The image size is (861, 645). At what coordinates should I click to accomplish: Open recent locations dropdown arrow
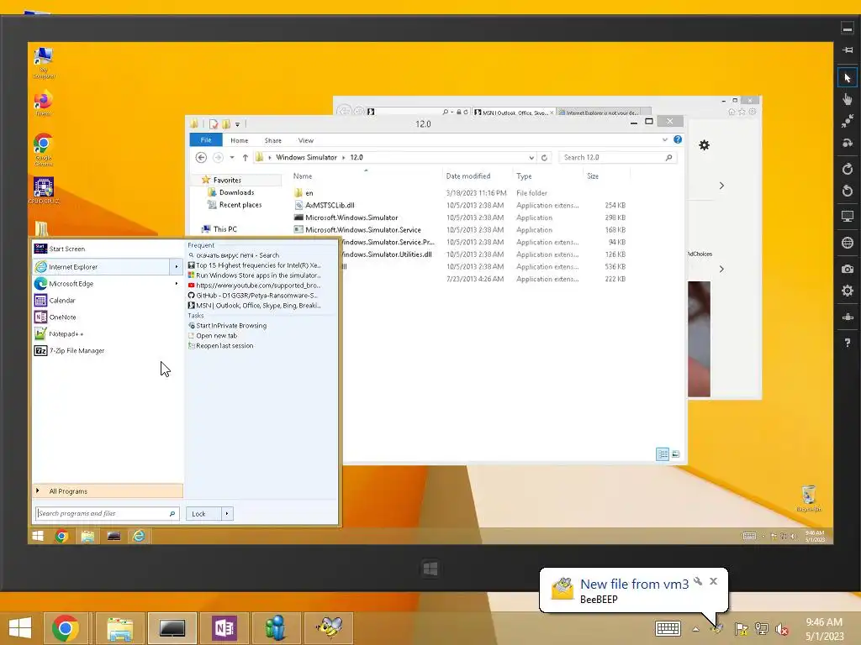[232, 157]
